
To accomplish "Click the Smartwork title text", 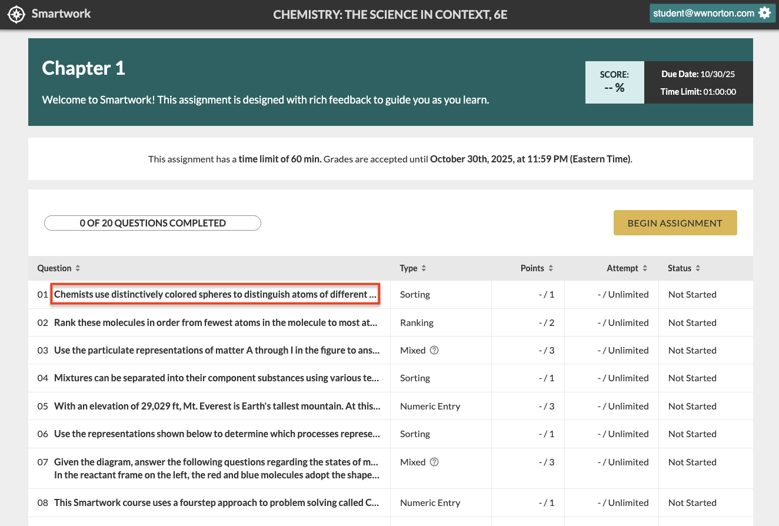I will point(61,13).
